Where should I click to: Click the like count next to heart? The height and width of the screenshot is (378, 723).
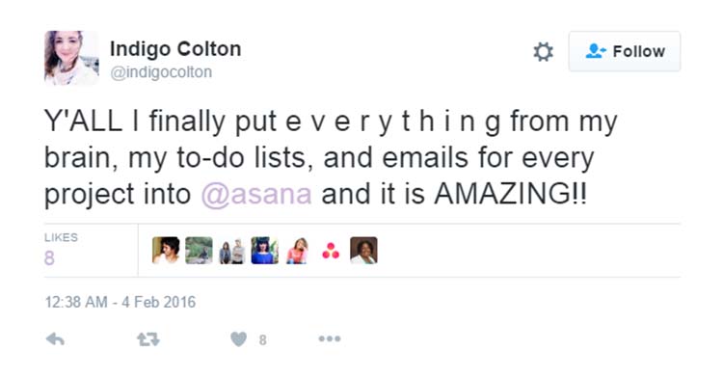pos(262,340)
